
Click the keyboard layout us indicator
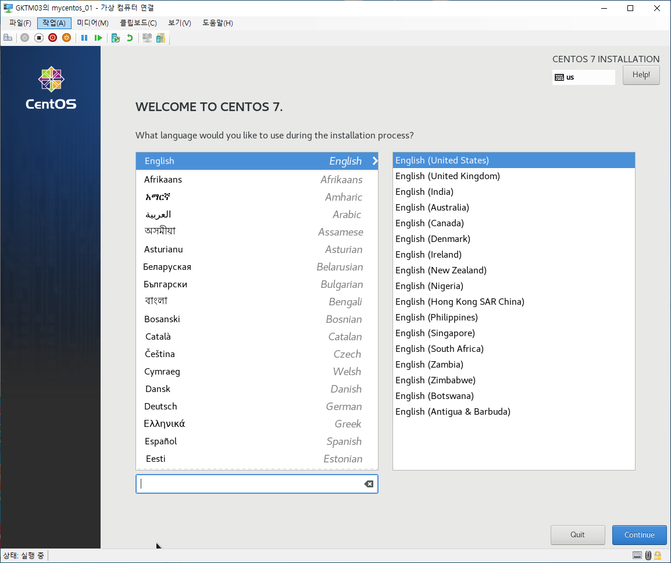coord(584,77)
